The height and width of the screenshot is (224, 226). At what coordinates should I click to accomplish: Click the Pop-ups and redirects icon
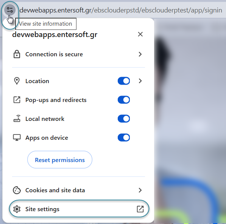pyautogui.click(x=17, y=100)
